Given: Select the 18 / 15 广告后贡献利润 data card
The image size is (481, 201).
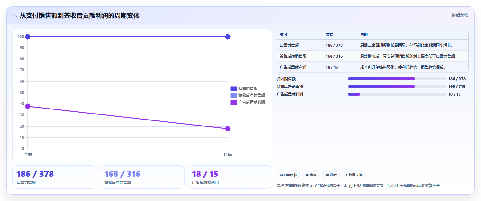Looking at the screenshot, I should (230, 177).
